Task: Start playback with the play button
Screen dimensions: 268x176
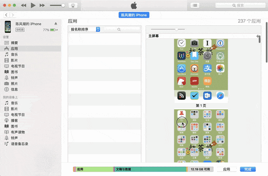Action: point(33,5)
